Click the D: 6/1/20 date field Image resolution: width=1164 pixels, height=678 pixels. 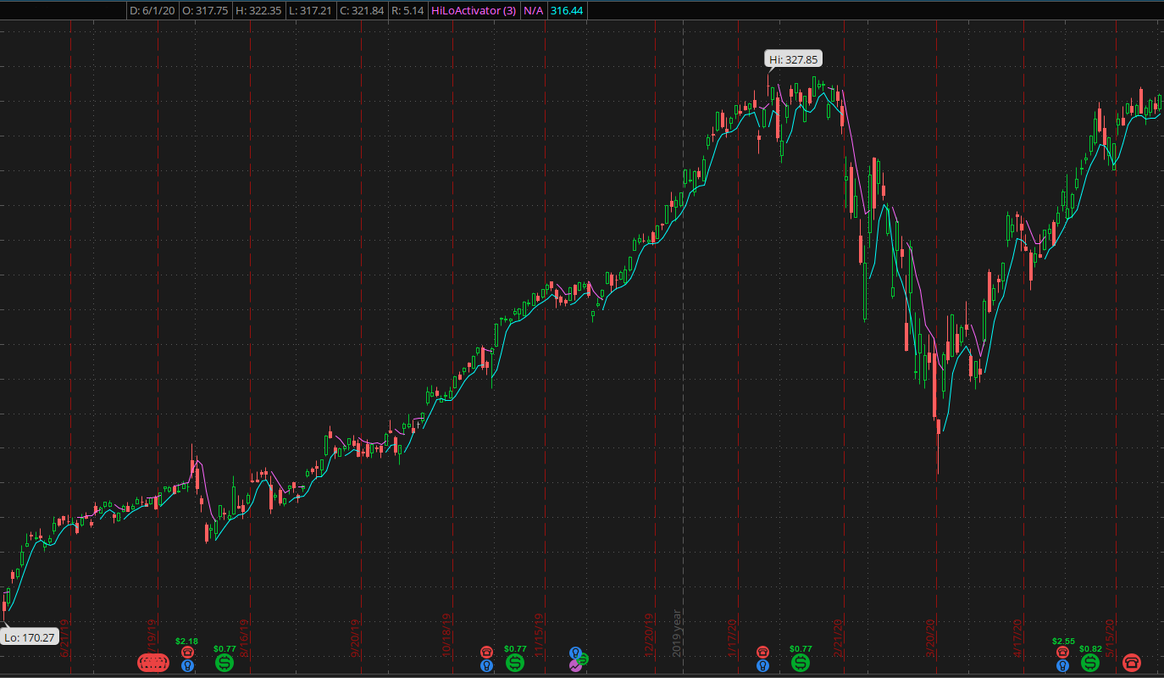pos(152,11)
